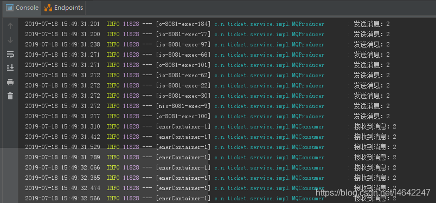Click INFO level in the 15:49:31.529 row
This screenshot has height=203, width=436.
click(x=113, y=147)
